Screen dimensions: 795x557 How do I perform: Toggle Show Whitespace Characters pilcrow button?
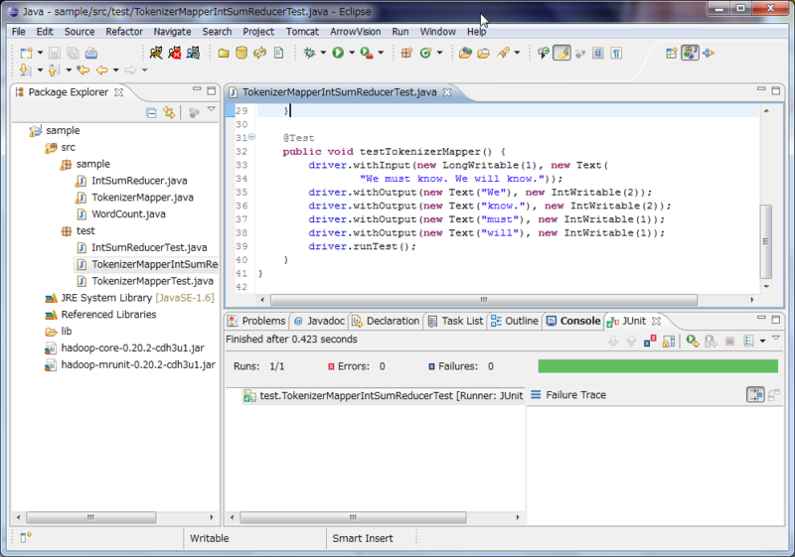tap(616, 53)
